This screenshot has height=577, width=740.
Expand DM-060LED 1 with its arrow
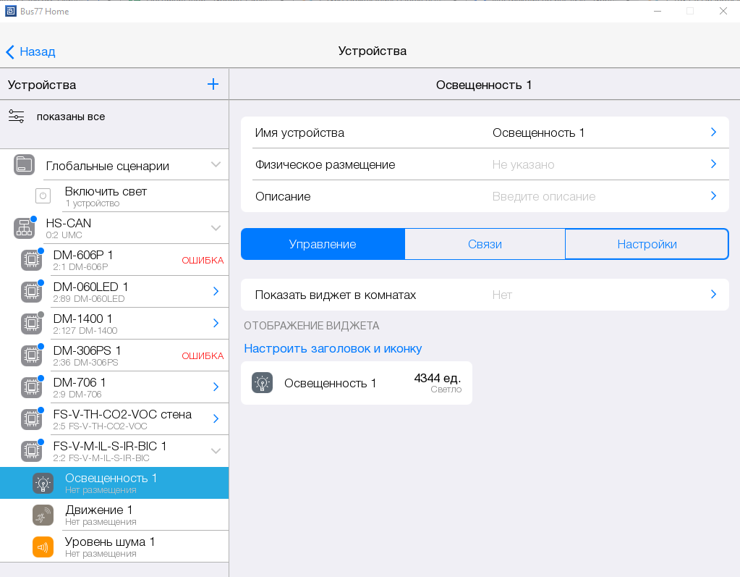(216, 291)
